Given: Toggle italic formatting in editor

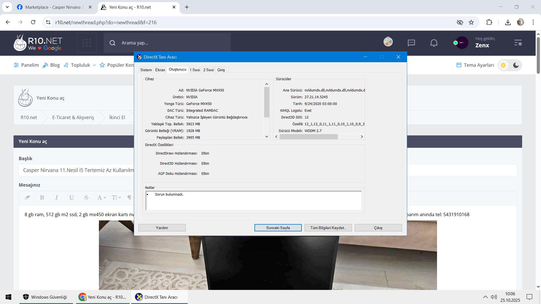Looking at the screenshot, I should pos(57,198).
